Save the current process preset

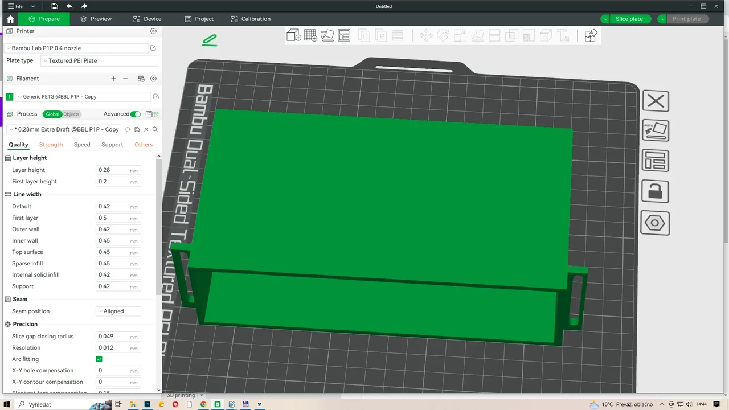[137, 129]
